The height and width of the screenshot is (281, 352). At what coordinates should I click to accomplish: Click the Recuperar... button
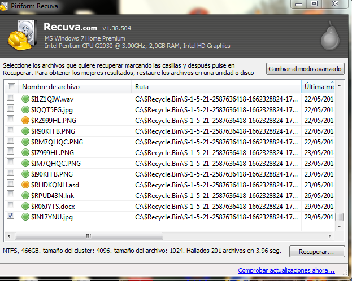[317, 252]
